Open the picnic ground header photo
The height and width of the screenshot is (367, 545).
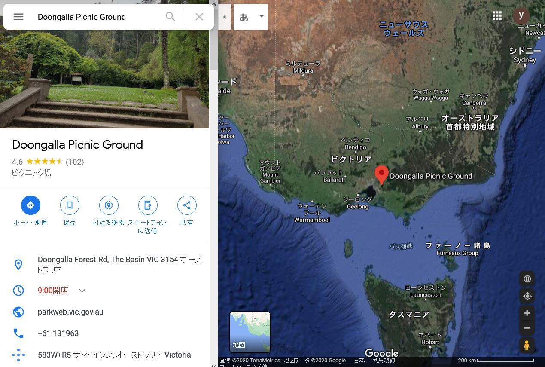[x=104, y=79]
